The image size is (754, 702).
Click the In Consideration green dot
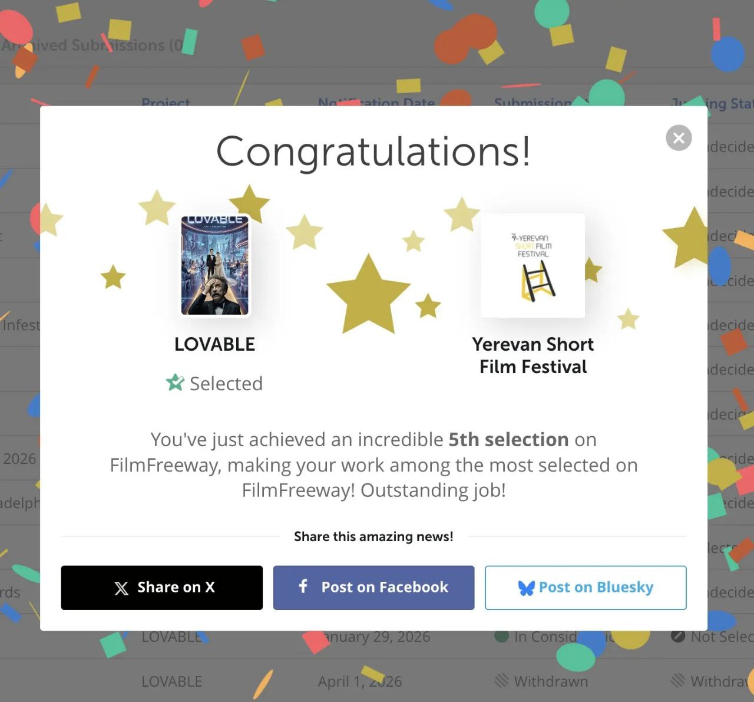[501, 637]
